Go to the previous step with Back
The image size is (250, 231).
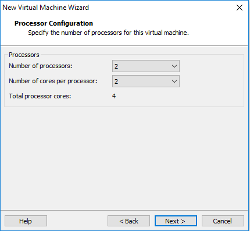pos(128,221)
